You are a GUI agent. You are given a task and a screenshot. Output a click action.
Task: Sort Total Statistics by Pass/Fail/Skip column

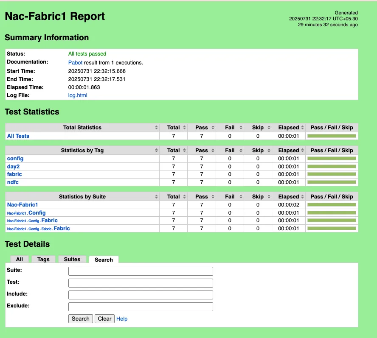tap(331, 127)
